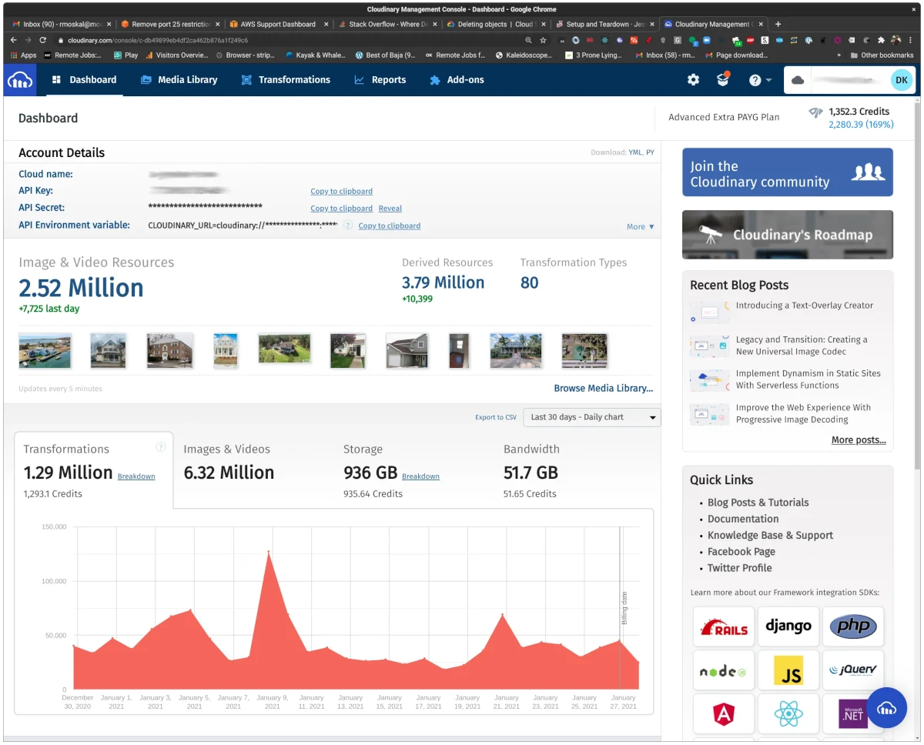Open the django SDK integration
Viewport: 924px width, 745px height.
[788, 626]
